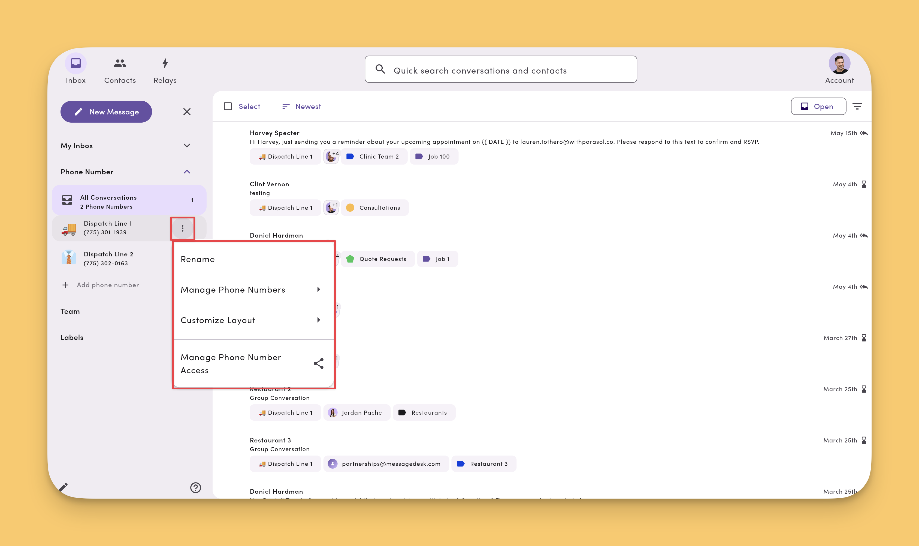This screenshot has width=919, height=546.
Task: Click the Restaurant 3 label chip
Action: (483, 464)
